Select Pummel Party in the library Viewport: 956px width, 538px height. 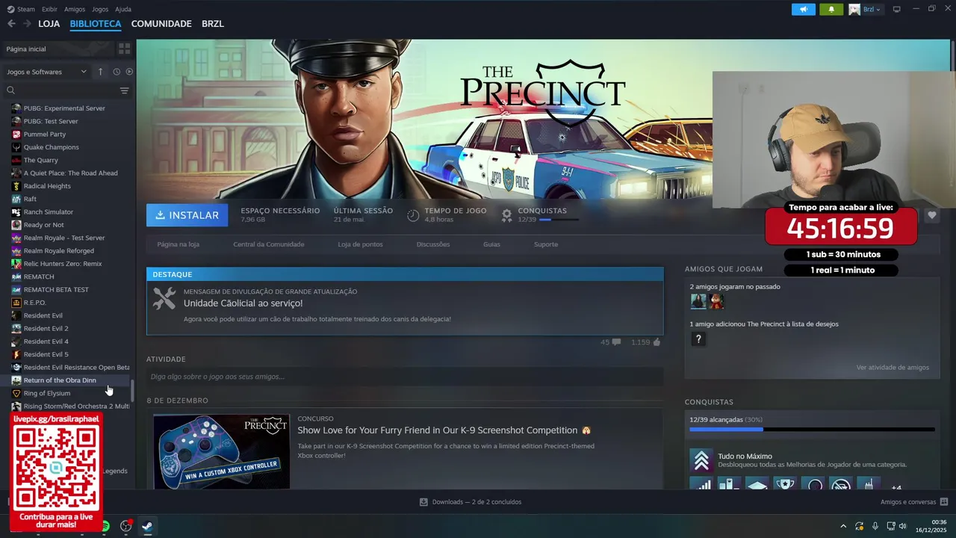coord(45,134)
